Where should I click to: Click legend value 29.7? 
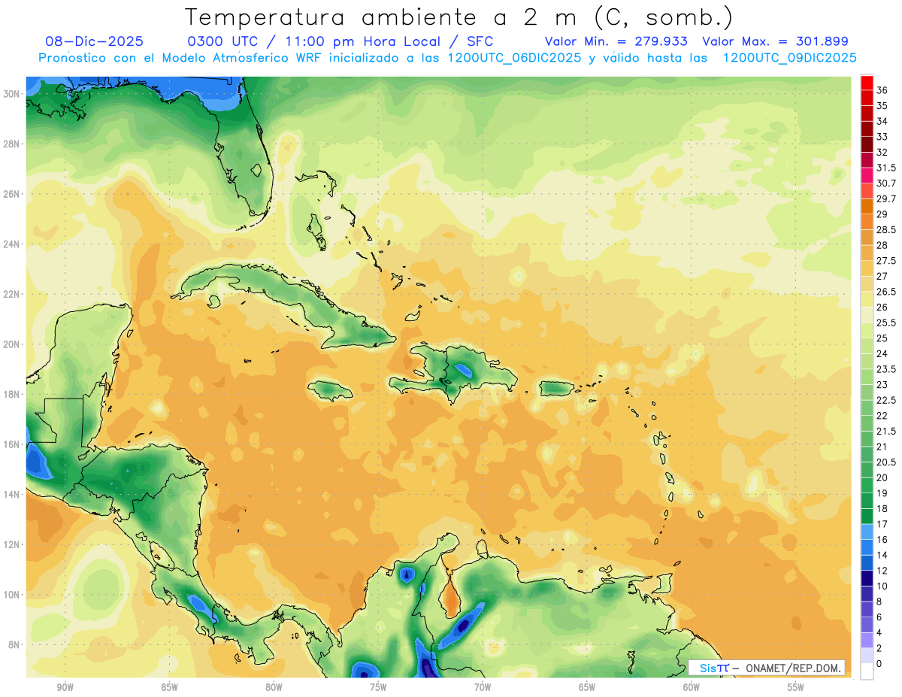click(x=886, y=198)
